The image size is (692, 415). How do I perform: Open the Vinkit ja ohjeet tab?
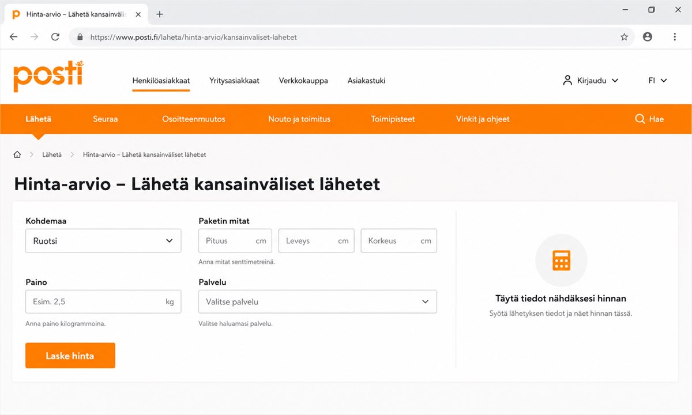pos(483,119)
